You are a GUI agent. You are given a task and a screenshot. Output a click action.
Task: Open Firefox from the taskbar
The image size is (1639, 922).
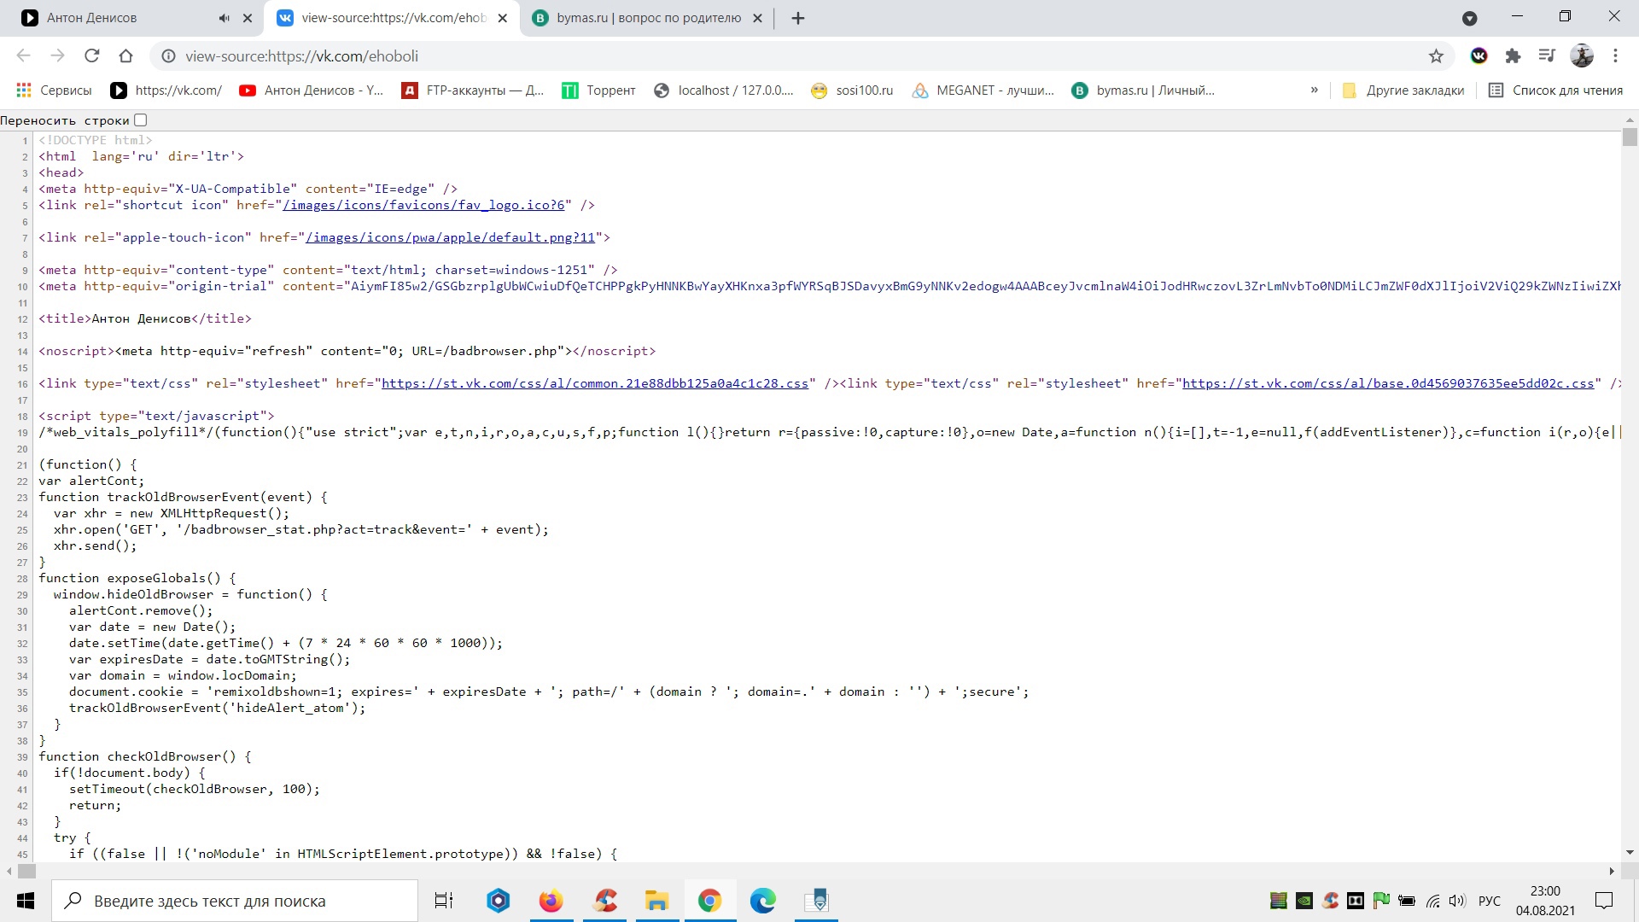tap(551, 901)
